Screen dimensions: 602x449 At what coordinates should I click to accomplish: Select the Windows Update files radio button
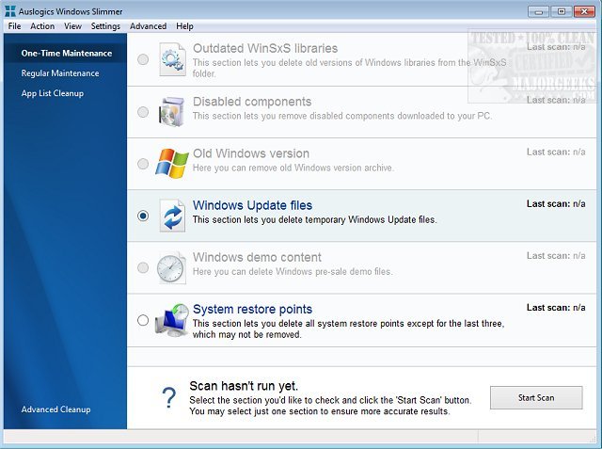(x=143, y=216)
